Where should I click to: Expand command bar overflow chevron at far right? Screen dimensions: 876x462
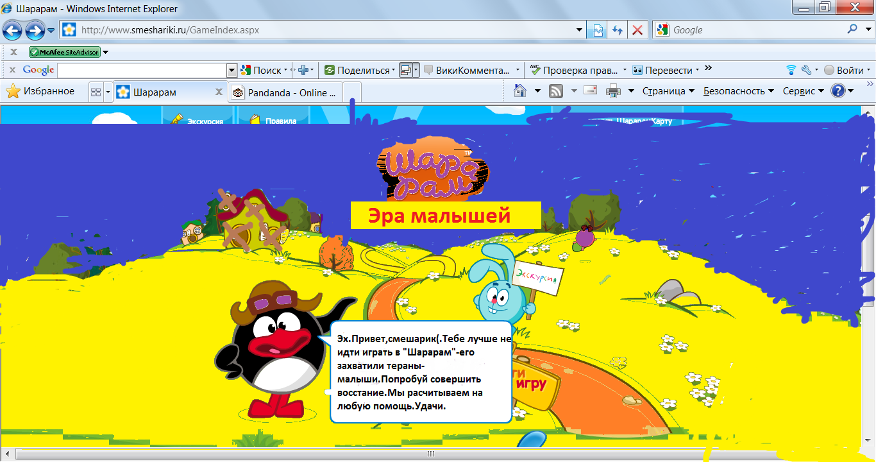point(870,84)
